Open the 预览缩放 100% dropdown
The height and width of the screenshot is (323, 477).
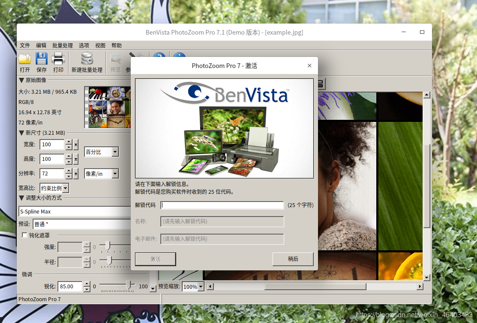201,287
